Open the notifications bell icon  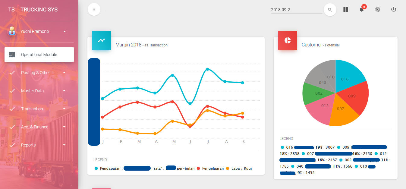(x=362, y=9)
